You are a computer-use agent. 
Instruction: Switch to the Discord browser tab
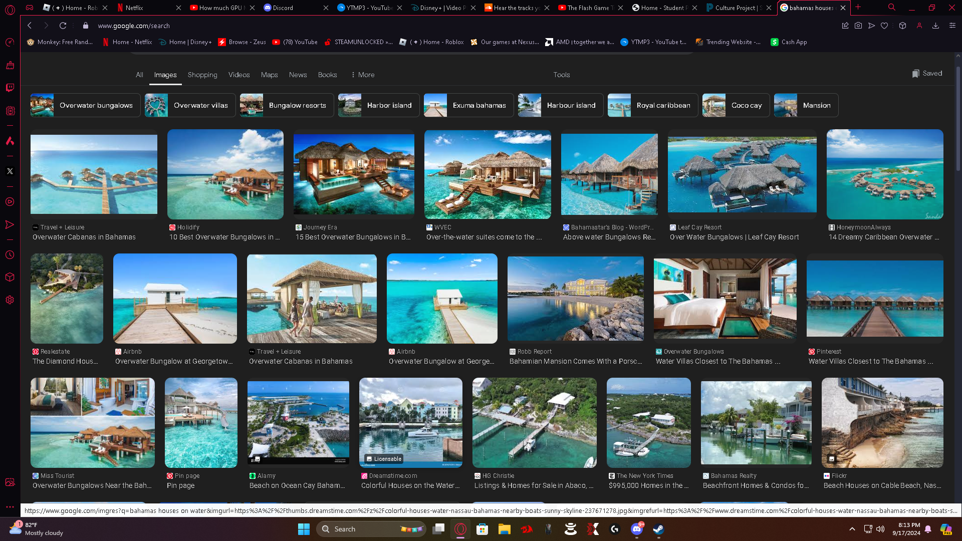coord(283,8)
